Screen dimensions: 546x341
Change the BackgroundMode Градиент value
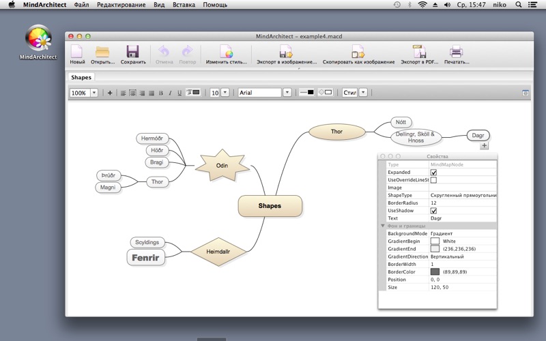point(463,233)
